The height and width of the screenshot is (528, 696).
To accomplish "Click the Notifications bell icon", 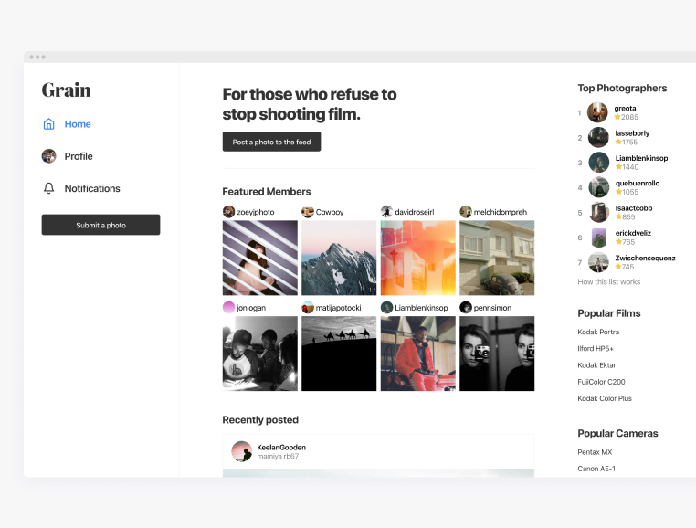I will click(49, 188).
